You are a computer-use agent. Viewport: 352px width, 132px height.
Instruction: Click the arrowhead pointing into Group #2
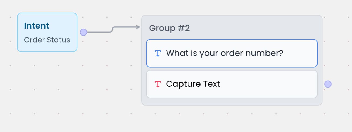pyautogui.click(x=139, y=27)
